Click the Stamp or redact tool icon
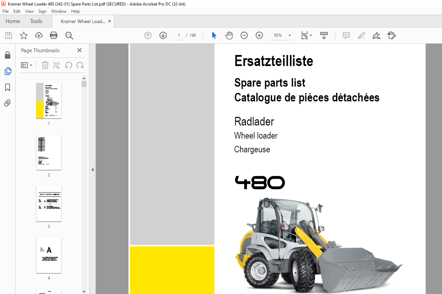This screenshot has width=442, height=294. point(392,35)
